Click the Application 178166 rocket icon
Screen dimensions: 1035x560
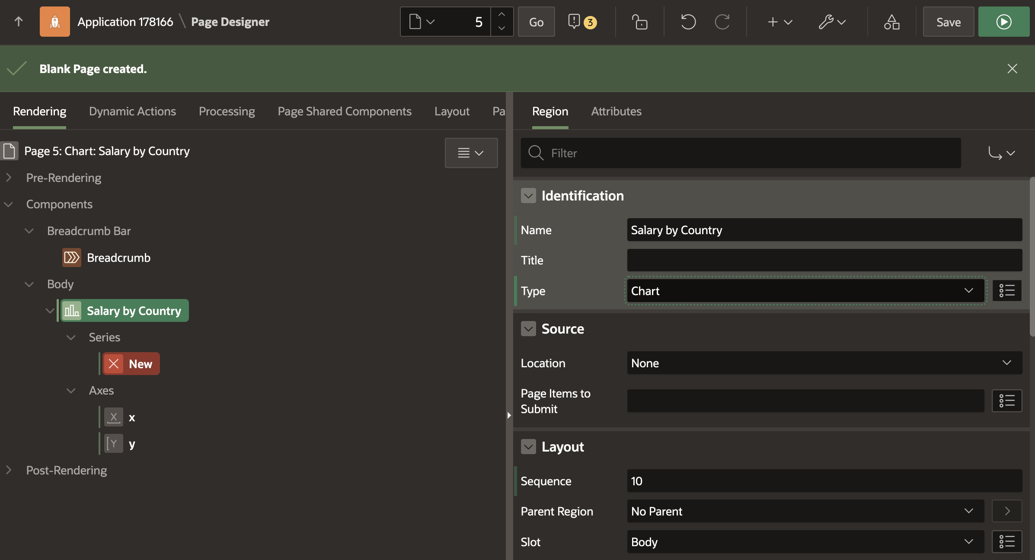coord(55,22)
